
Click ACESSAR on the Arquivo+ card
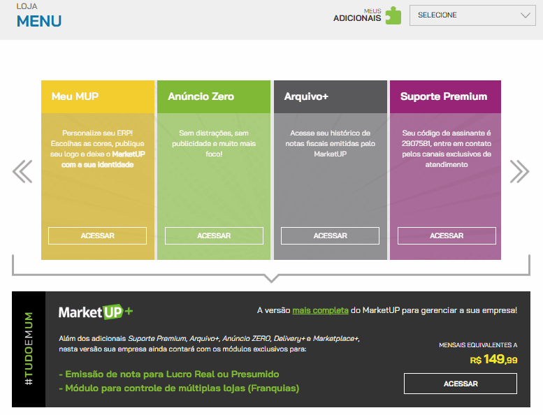click(330, 235)
